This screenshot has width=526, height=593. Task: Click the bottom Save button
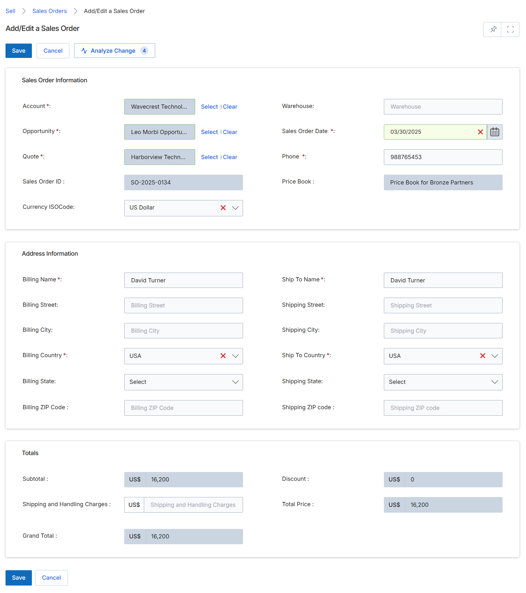coord(19,578)
